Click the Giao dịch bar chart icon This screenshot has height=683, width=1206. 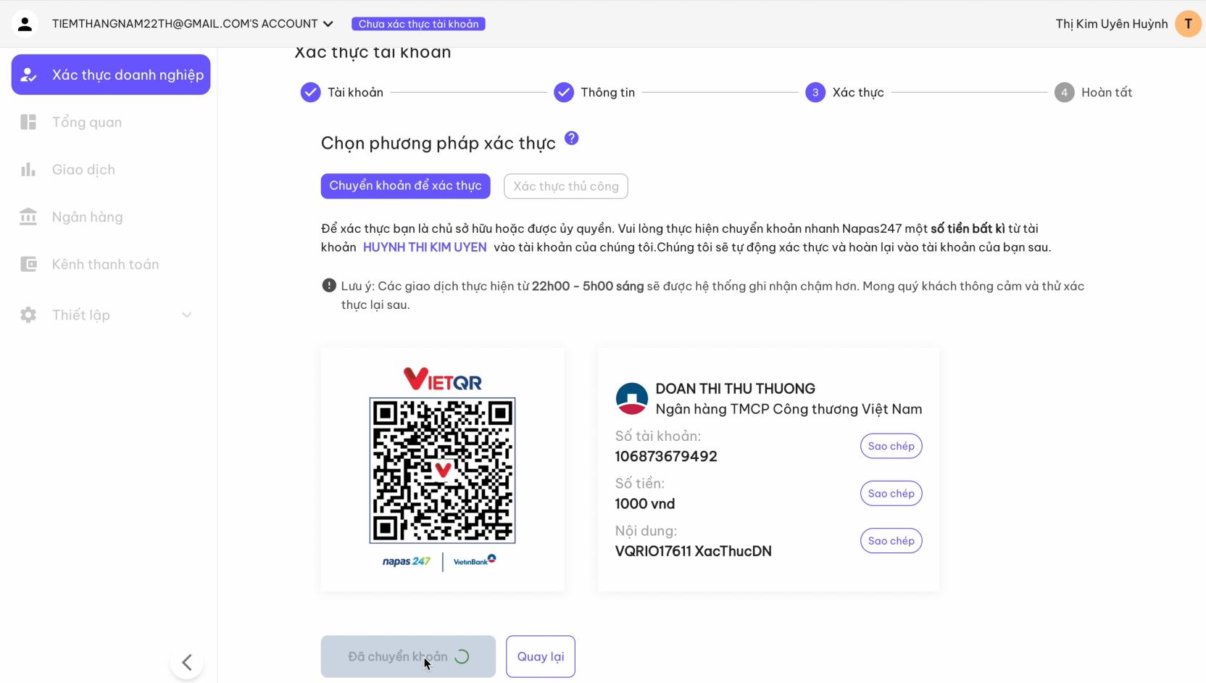click(x=28, y=169)
